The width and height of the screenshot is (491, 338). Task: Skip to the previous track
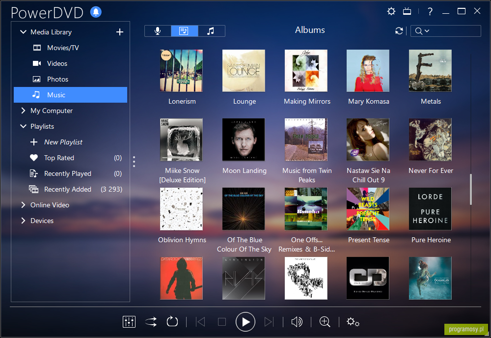click(x=200, y=322)
